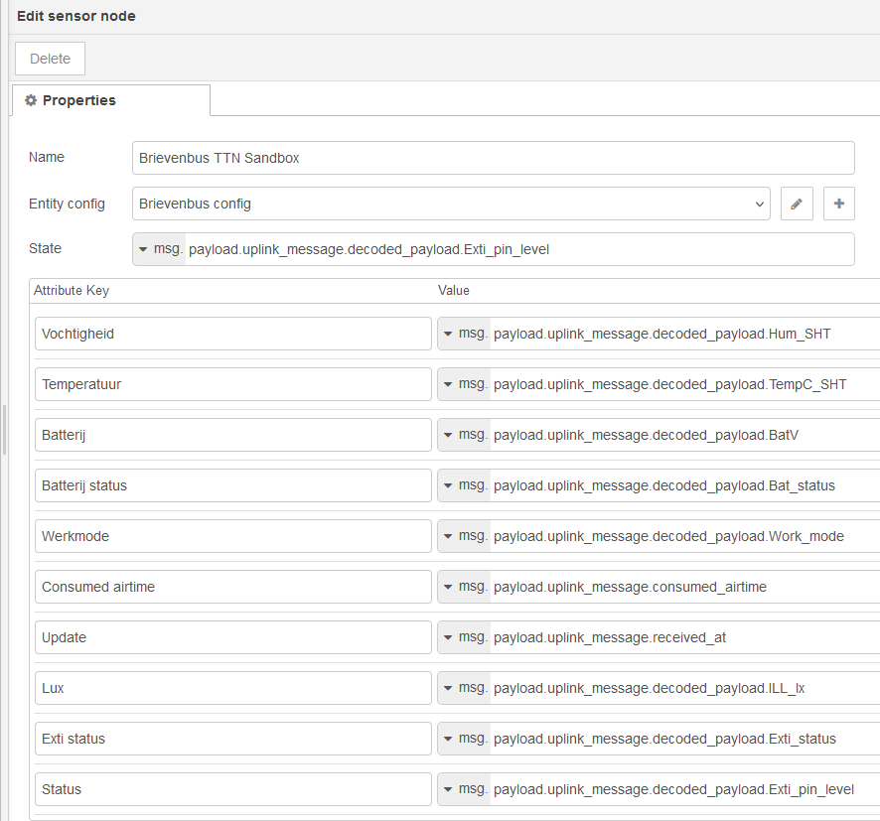Edit the Batterij attribute key field
The width and height of the screenshot is (880, 821).
coord(232,435)
